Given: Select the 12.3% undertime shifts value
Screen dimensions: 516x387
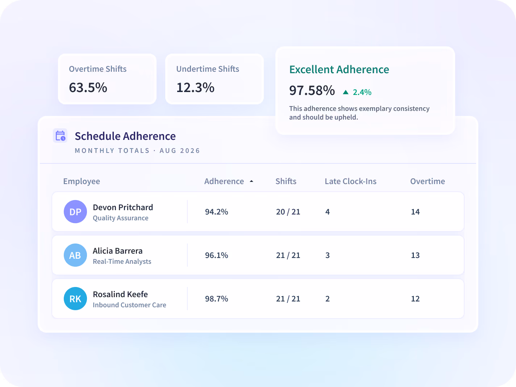Looking at the screenshot, I should (195, 88).
